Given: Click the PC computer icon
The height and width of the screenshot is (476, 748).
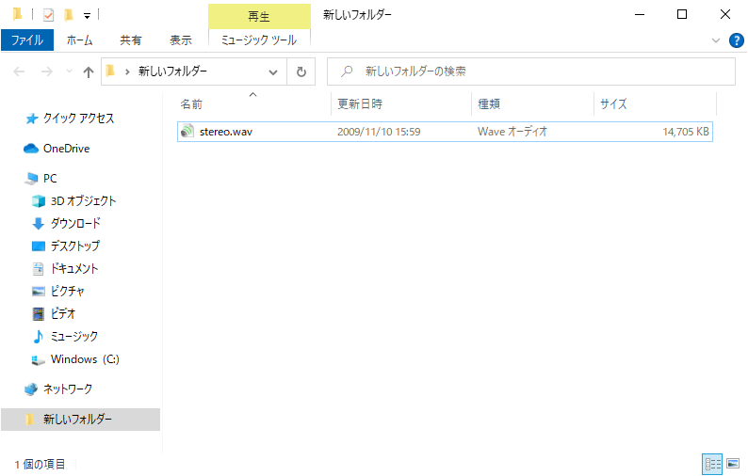Looking at the screenshot, I should 31,179.
